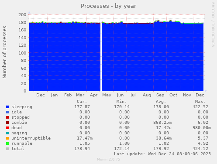The height and width of the screenshot is (164, 217).
Task: Click total average value 179.92
Action: [x=161, y=149]
